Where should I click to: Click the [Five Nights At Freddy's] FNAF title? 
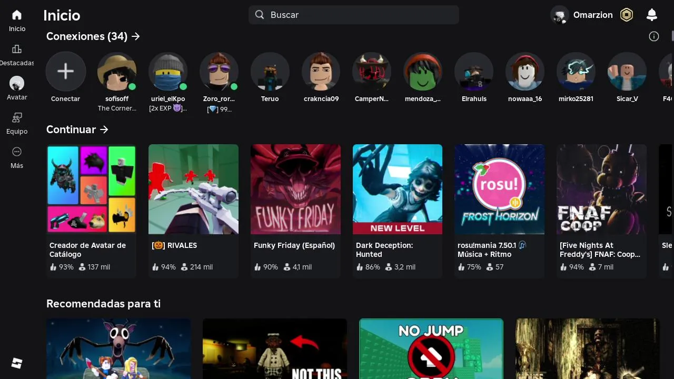[600, 250]
